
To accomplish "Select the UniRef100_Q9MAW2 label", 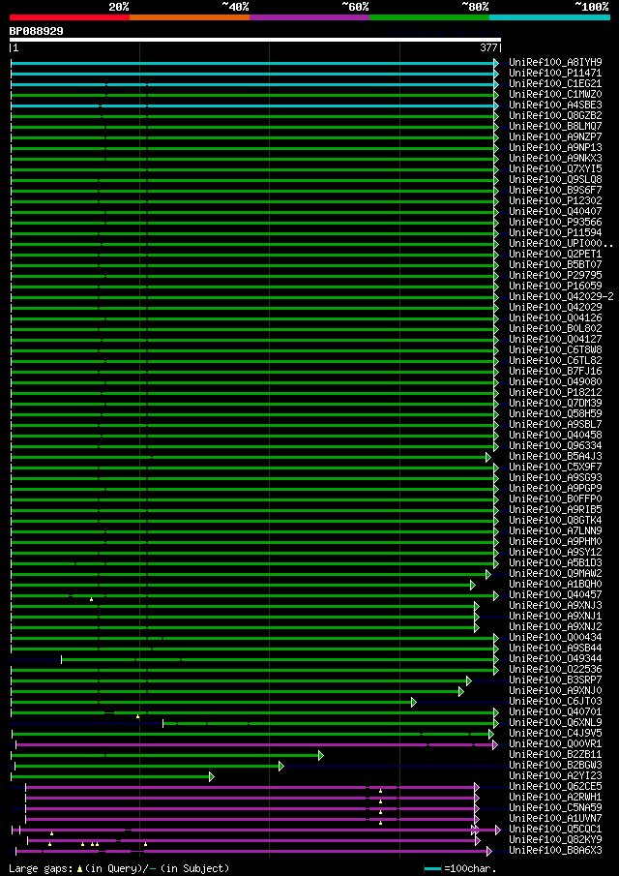I will click(x=555, y=573).
